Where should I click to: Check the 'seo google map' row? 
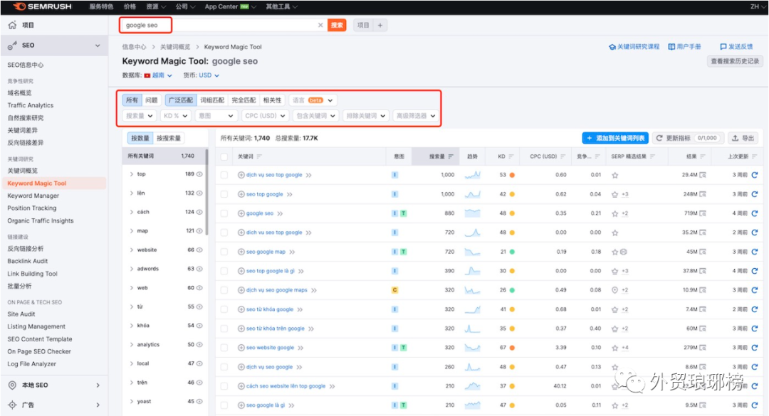pyautogui.click(x=224, y=252)
